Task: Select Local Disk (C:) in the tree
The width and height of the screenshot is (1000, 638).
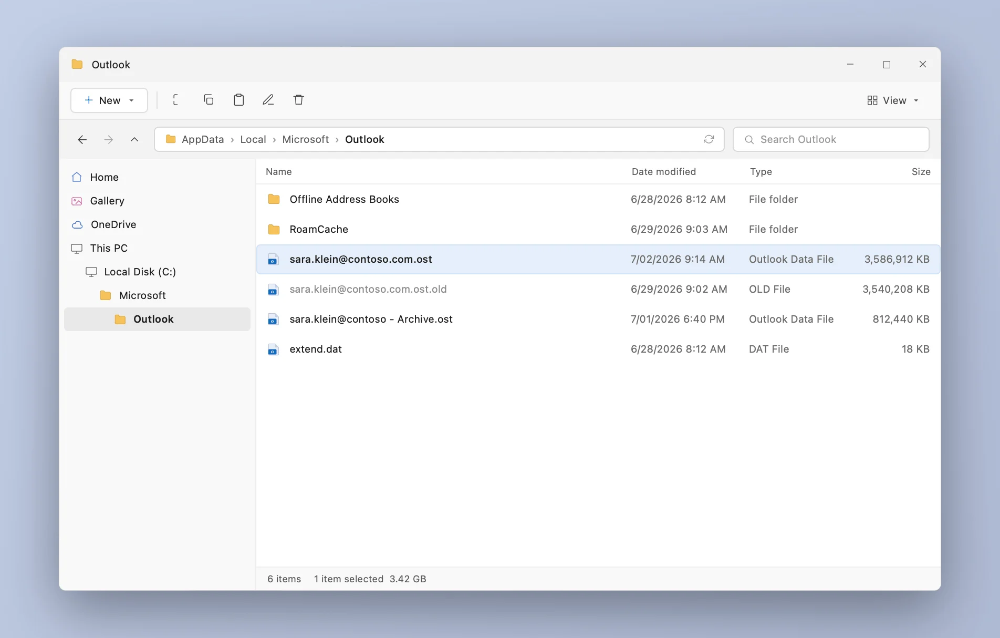Action: [x=157, y=272]
